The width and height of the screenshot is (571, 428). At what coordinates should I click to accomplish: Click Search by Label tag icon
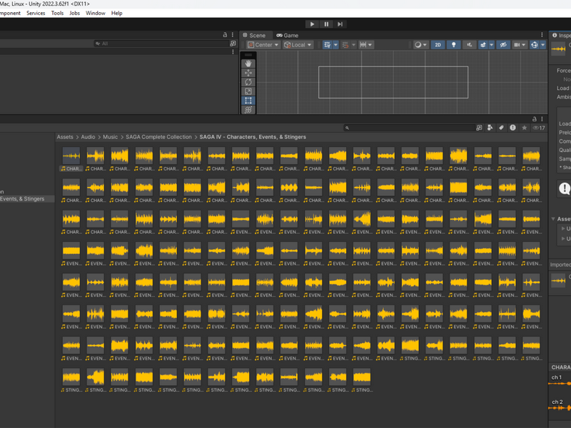(x=501, y=128)
